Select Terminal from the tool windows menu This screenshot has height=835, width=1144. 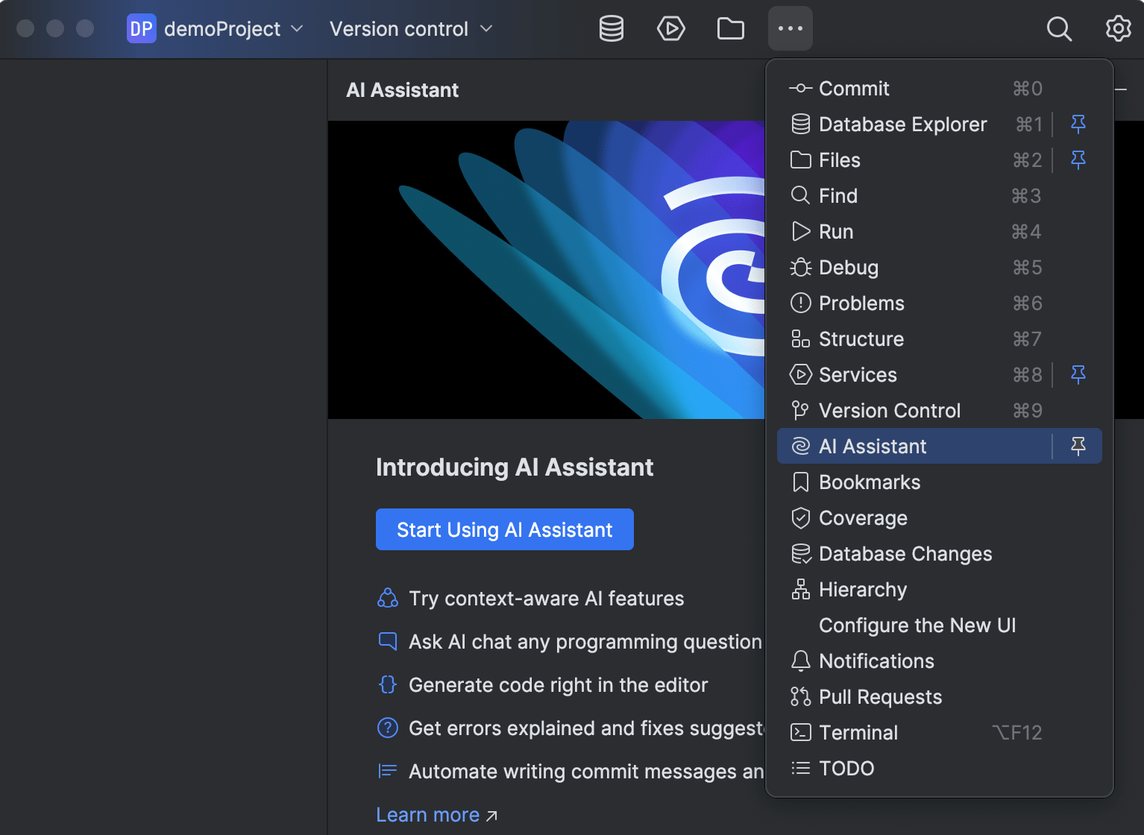(858, 732)
